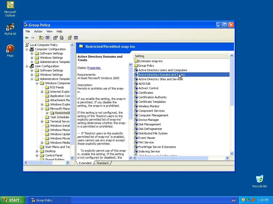Click the Start button
273x204 pixels.
click(13, 200)
